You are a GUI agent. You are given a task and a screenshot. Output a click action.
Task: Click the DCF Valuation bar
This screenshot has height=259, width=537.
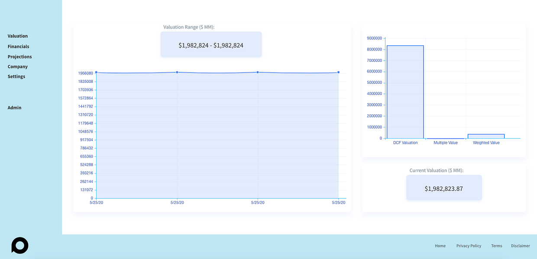[x=405, y=92]
